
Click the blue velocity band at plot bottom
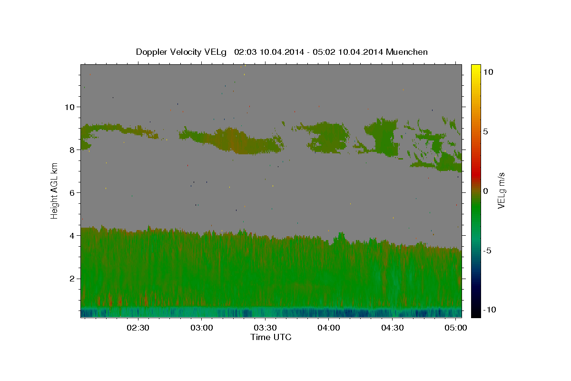271,312
